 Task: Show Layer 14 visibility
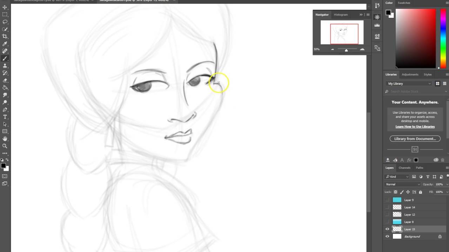pyautogui.click(x=387, y=207)
